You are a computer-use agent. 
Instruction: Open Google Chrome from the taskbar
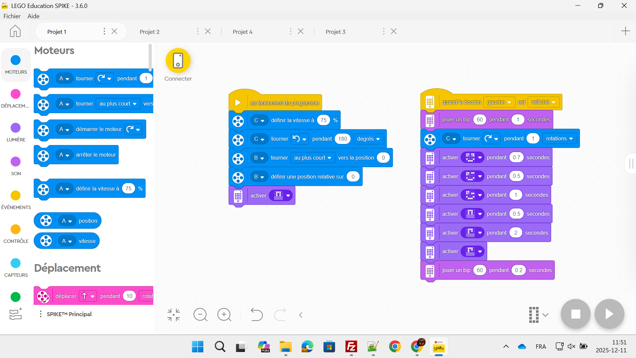pyautogui.click(x=395, y=347)
